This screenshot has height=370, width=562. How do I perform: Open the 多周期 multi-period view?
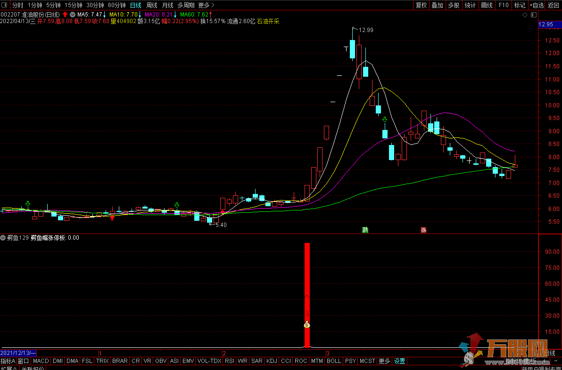point(186,5)
